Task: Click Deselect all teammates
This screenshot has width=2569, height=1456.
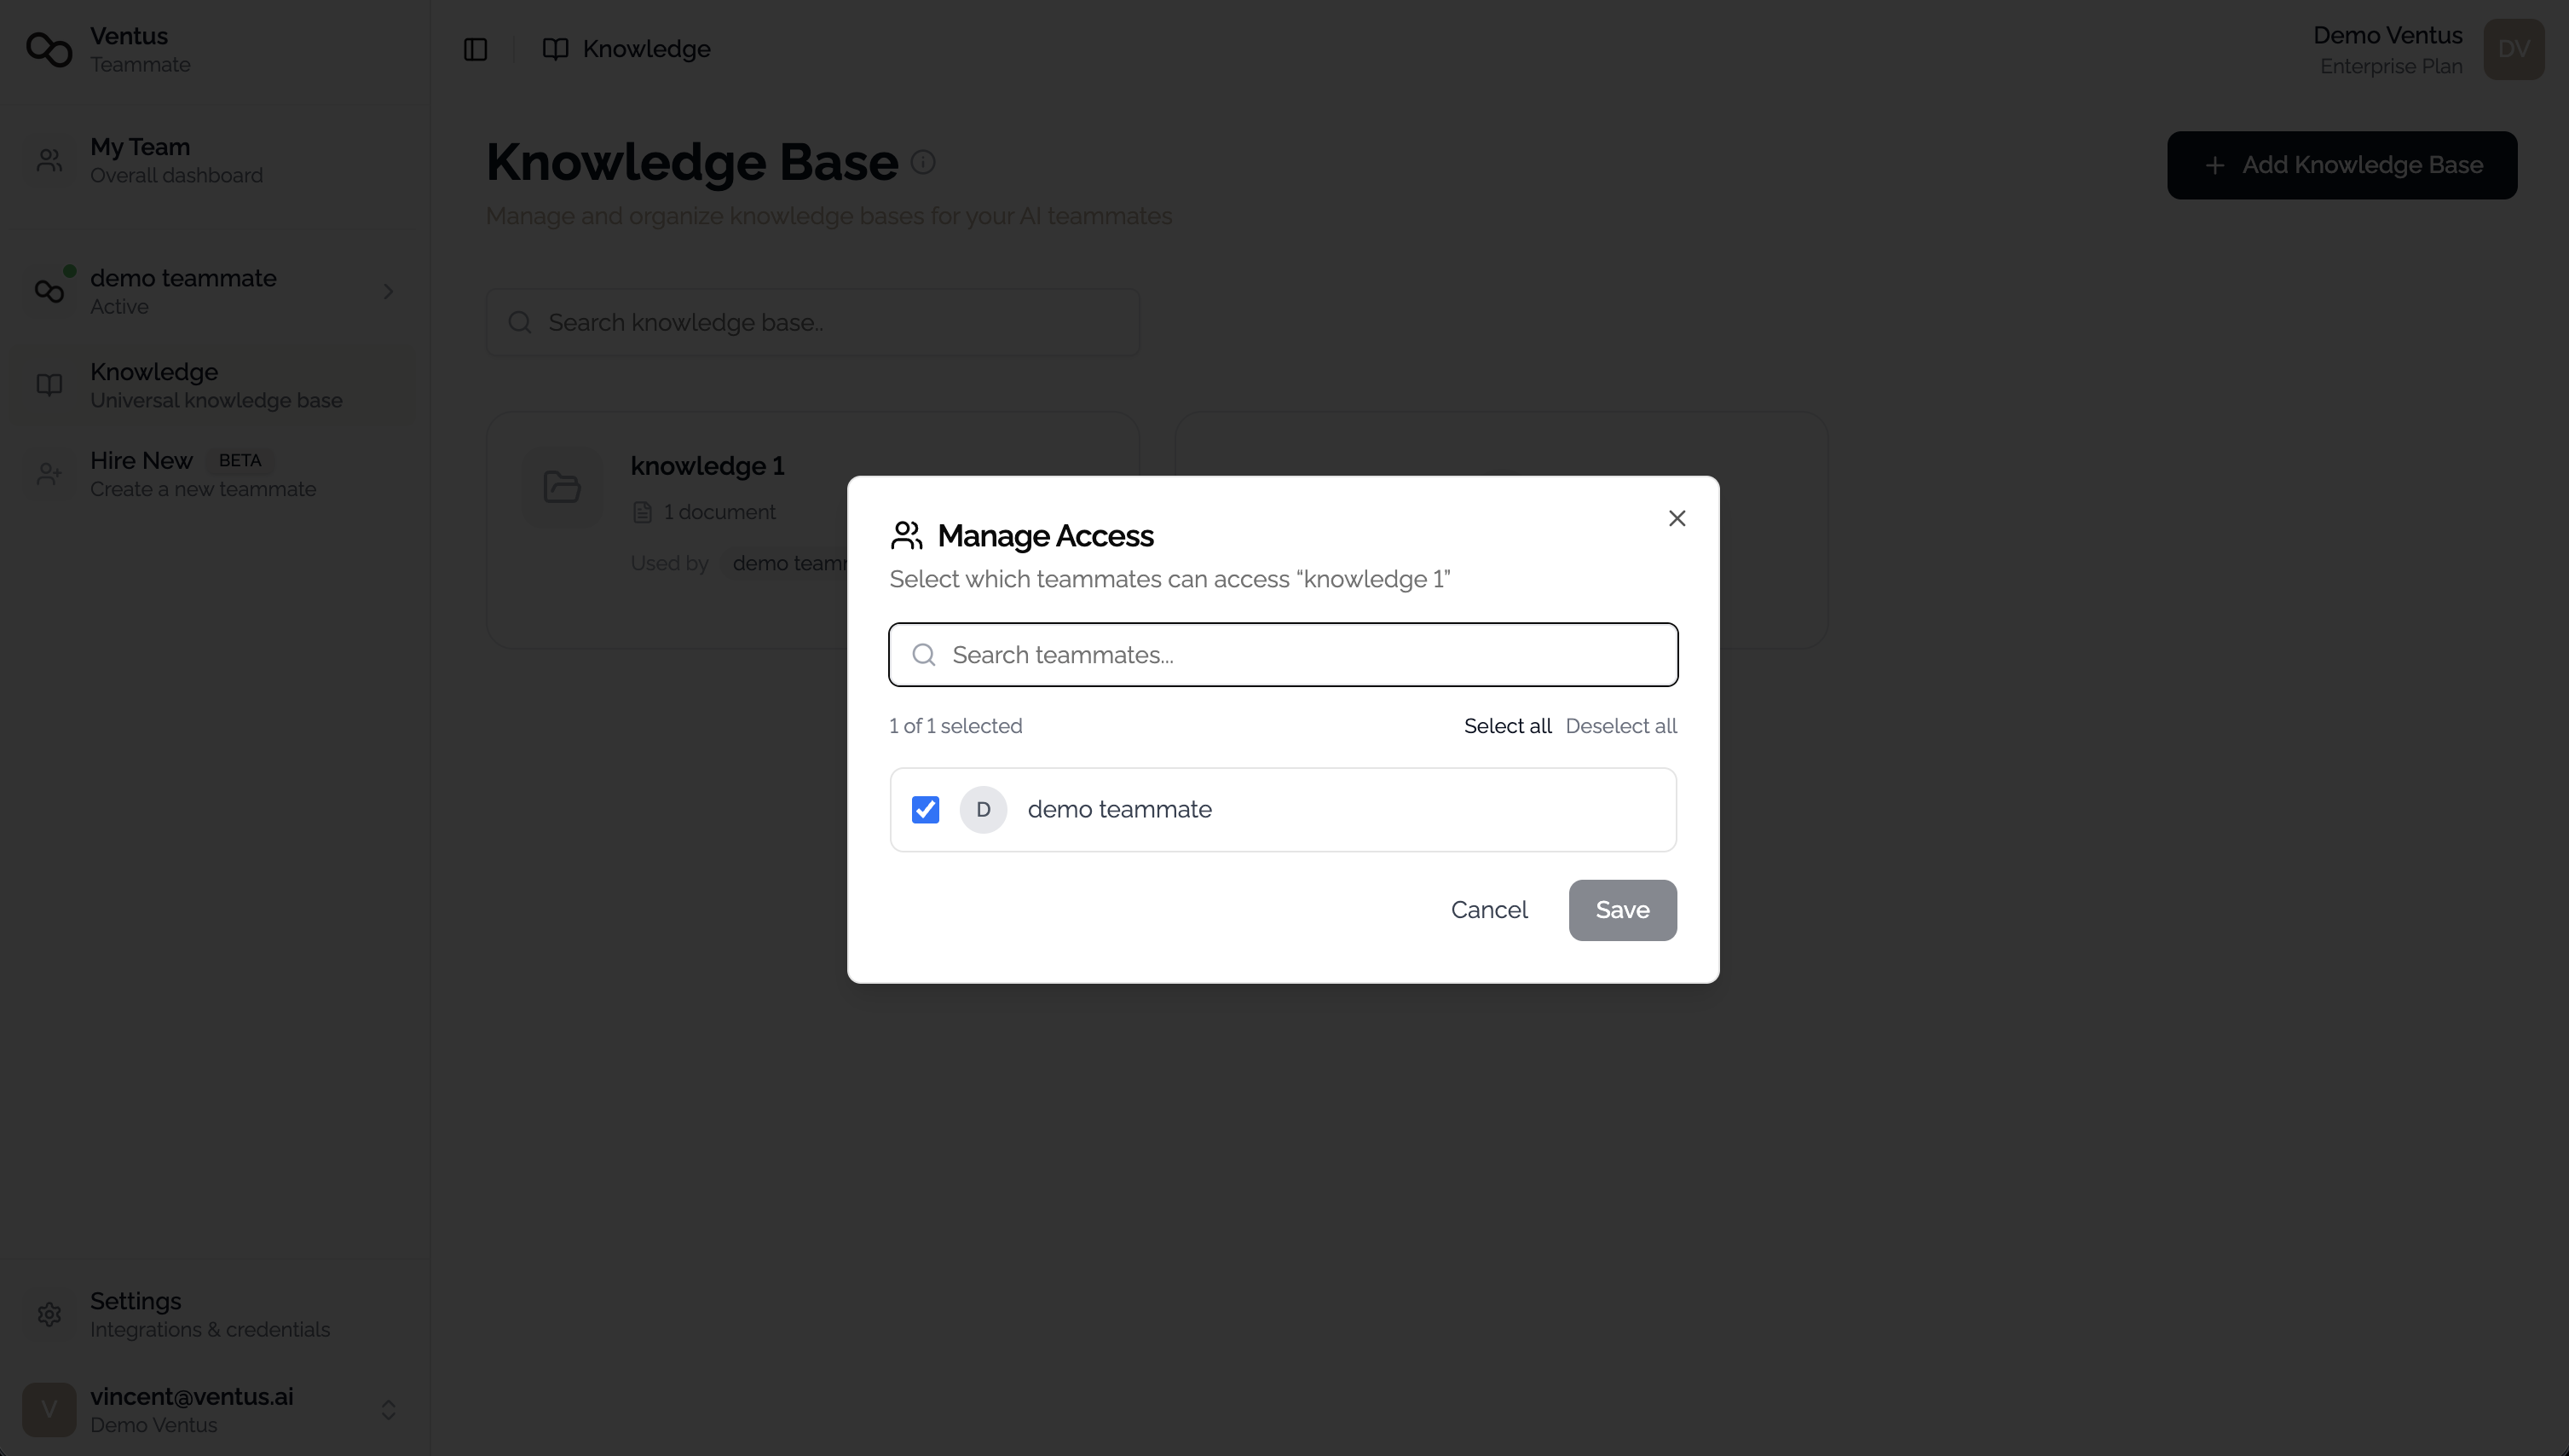Action: tap(1621, 725)
